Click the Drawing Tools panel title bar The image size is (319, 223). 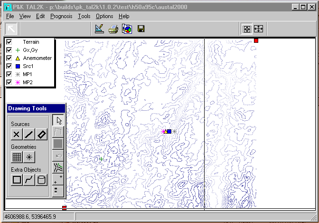click(x=36, y=108)
